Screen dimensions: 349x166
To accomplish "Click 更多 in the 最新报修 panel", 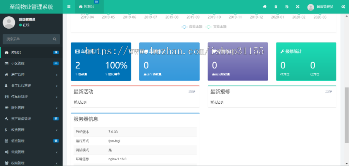I will pyautogui.click(x=328, y=91).
